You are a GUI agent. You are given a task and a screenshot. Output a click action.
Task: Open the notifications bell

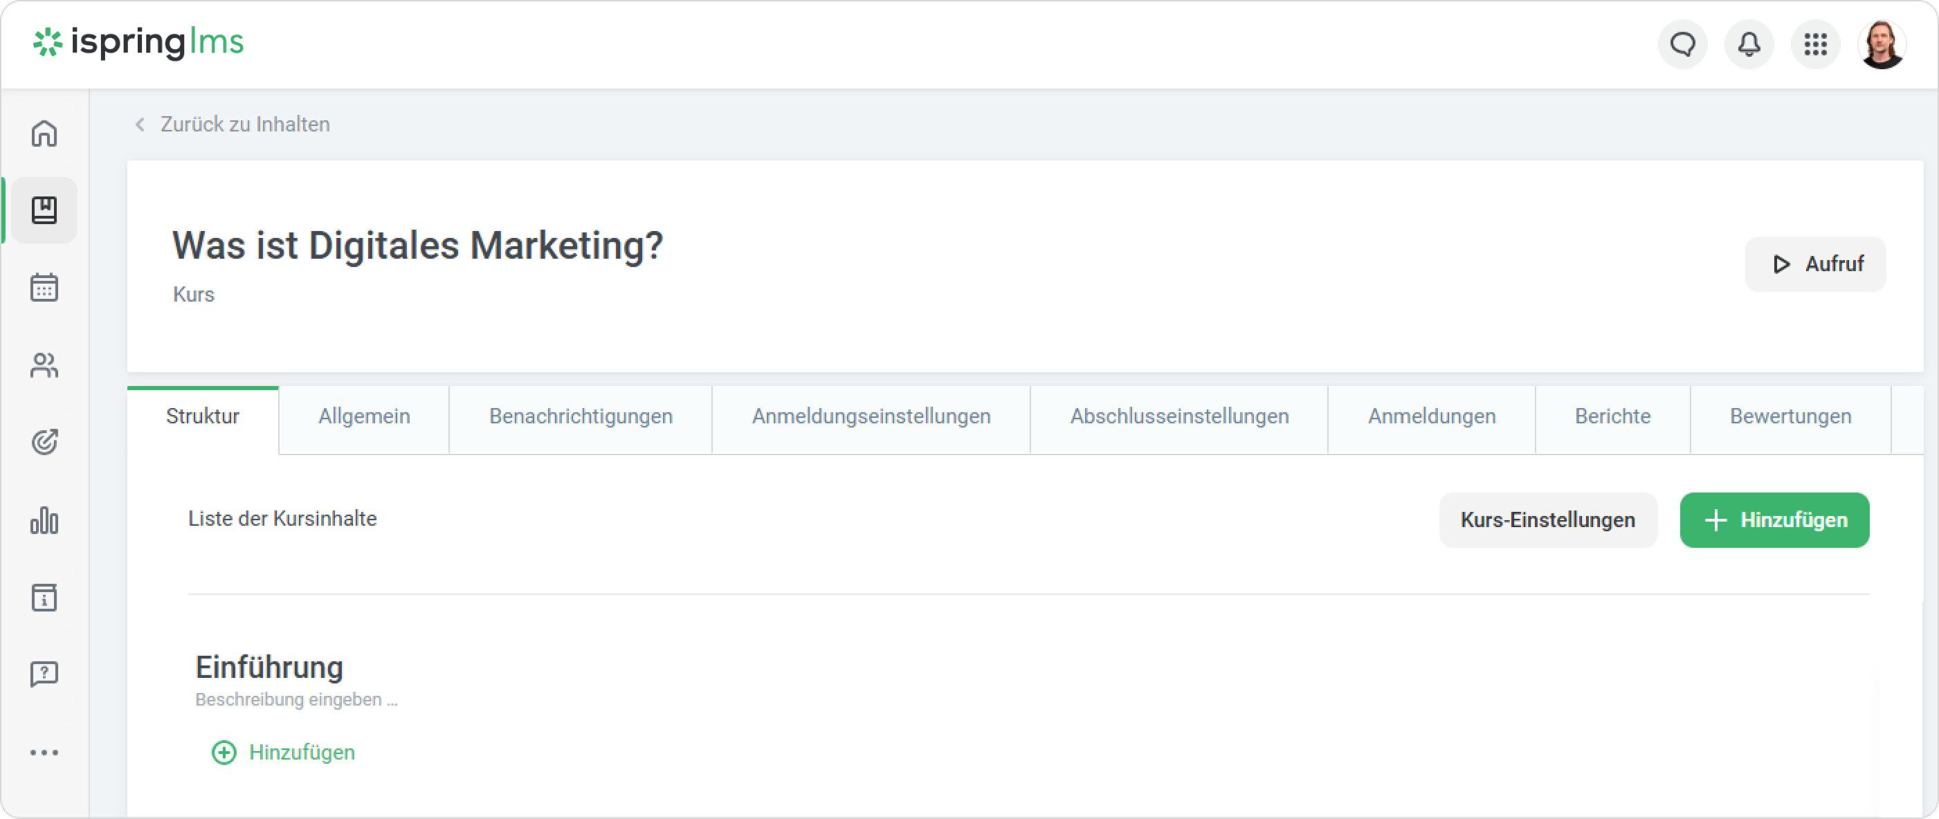(1749, 44)
